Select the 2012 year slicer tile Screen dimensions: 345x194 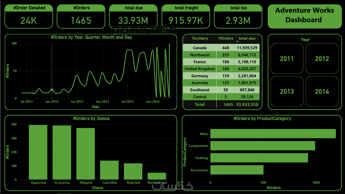pyautogui.click(x=322, y=58)
